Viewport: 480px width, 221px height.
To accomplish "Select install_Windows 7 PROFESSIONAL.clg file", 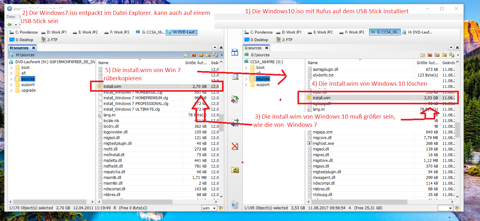I will (x=136, y=103).
